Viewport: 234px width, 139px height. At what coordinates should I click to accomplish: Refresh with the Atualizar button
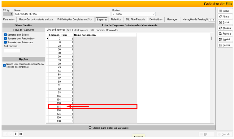(225, 28)
